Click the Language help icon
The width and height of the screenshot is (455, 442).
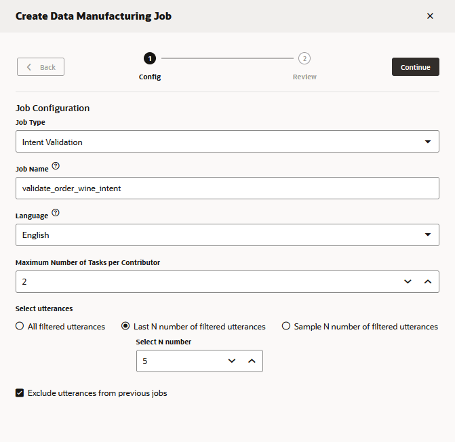click(x=56, y=213)
